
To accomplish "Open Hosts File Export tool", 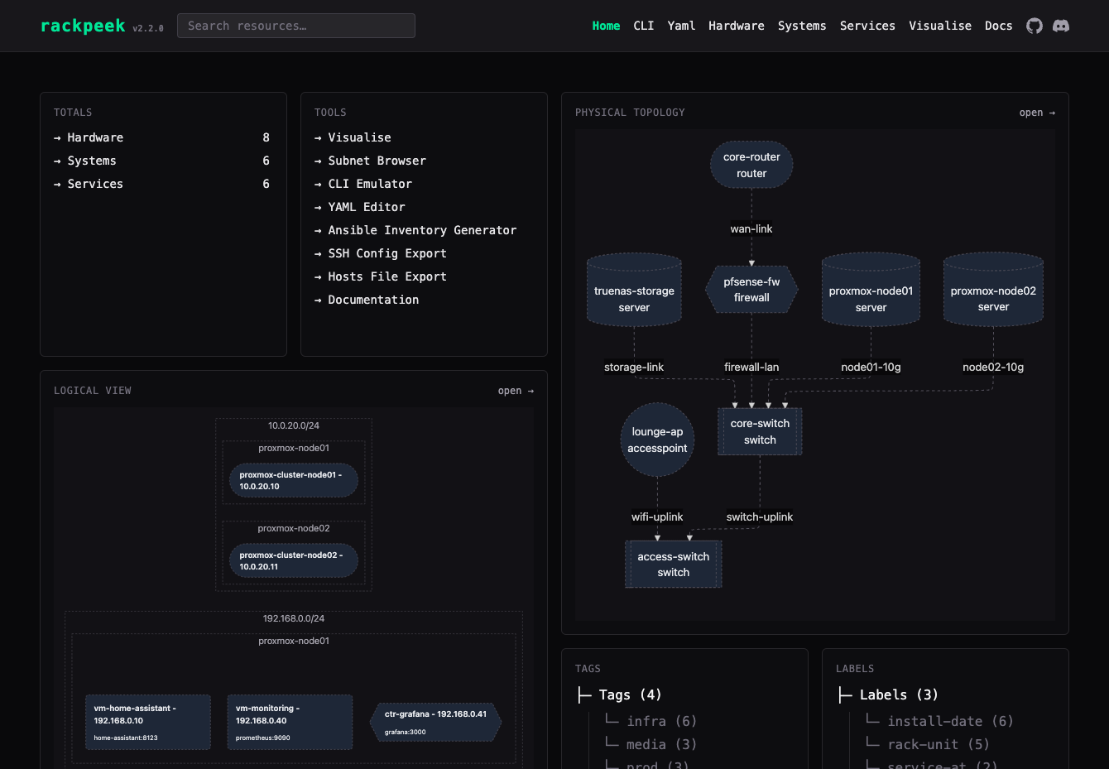I will click(381, 276).
